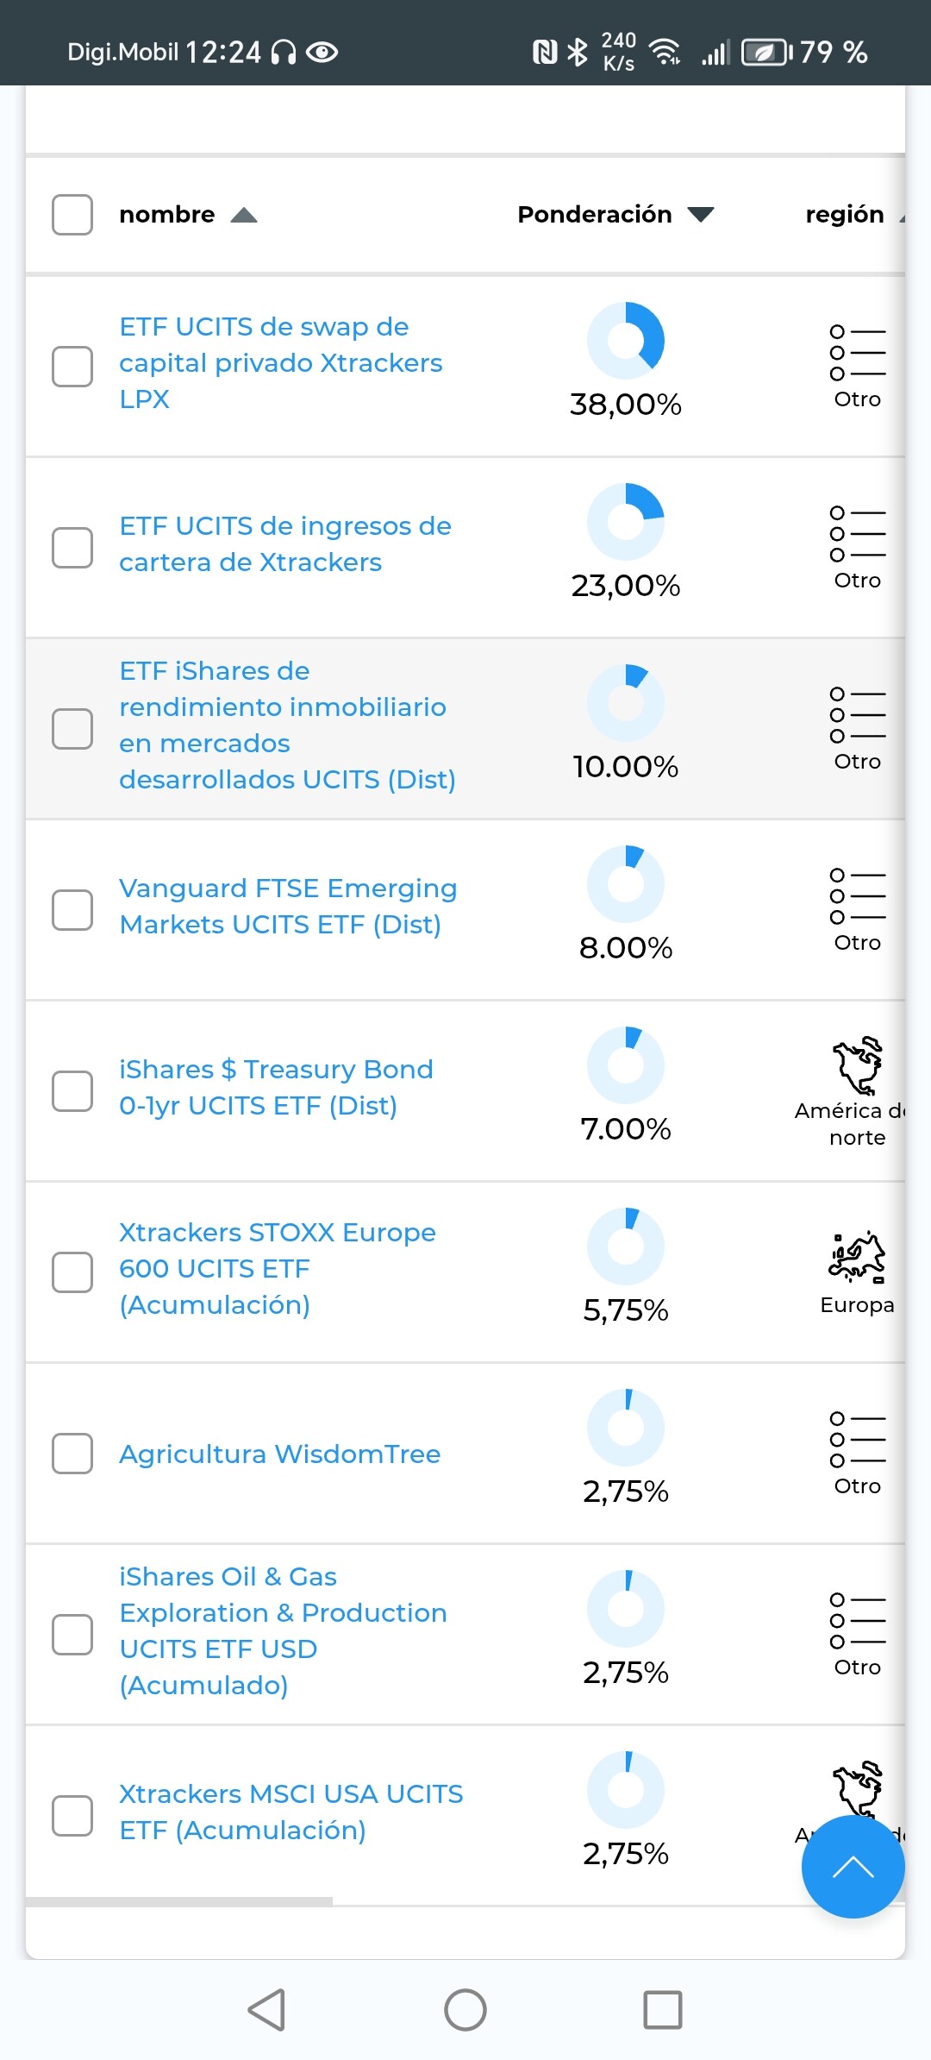This screenshot has height=2060, width=931.
Task: Tap the 'Otro' list icon for Agricultura WisdomTree
Action: pyautogui.click(x=857, y=1440)
